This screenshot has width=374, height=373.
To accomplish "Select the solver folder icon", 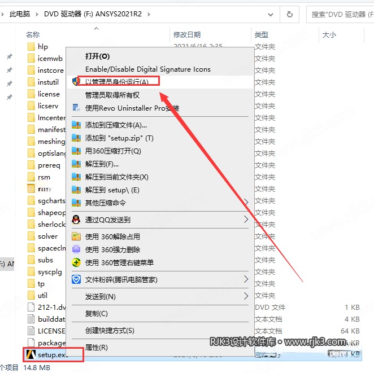I will 31,236.
